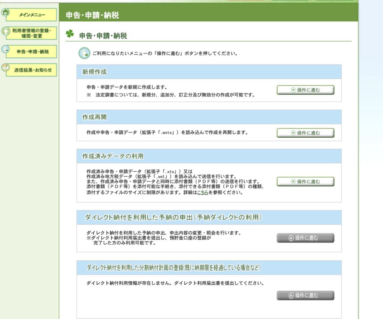Click the house icon beside メインメニュー
Viewport: 383px width, 319px height.
(5, 12)
